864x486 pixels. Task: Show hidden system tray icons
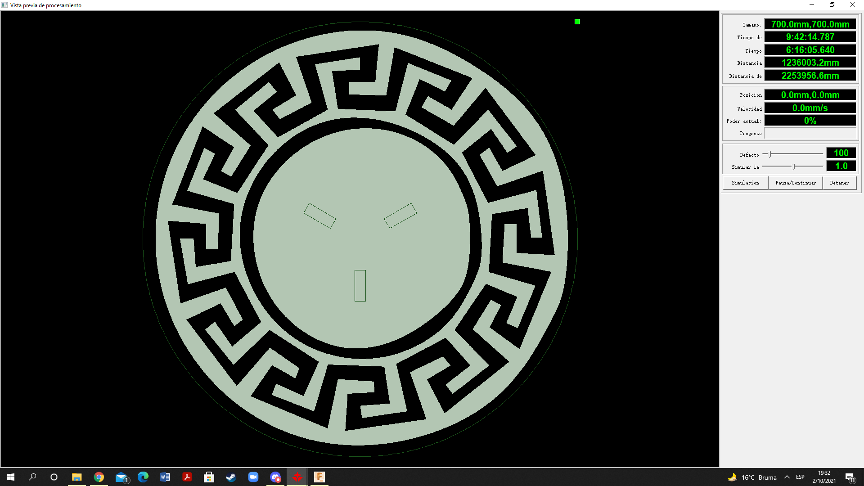(787, 477)
